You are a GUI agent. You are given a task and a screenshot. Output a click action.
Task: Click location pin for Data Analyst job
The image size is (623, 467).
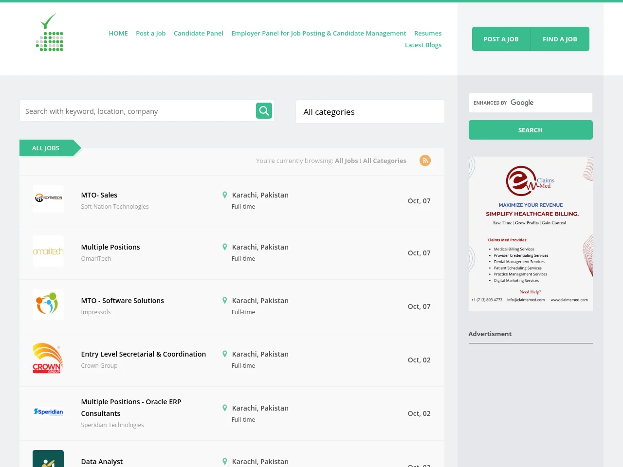tap(224, 462)
